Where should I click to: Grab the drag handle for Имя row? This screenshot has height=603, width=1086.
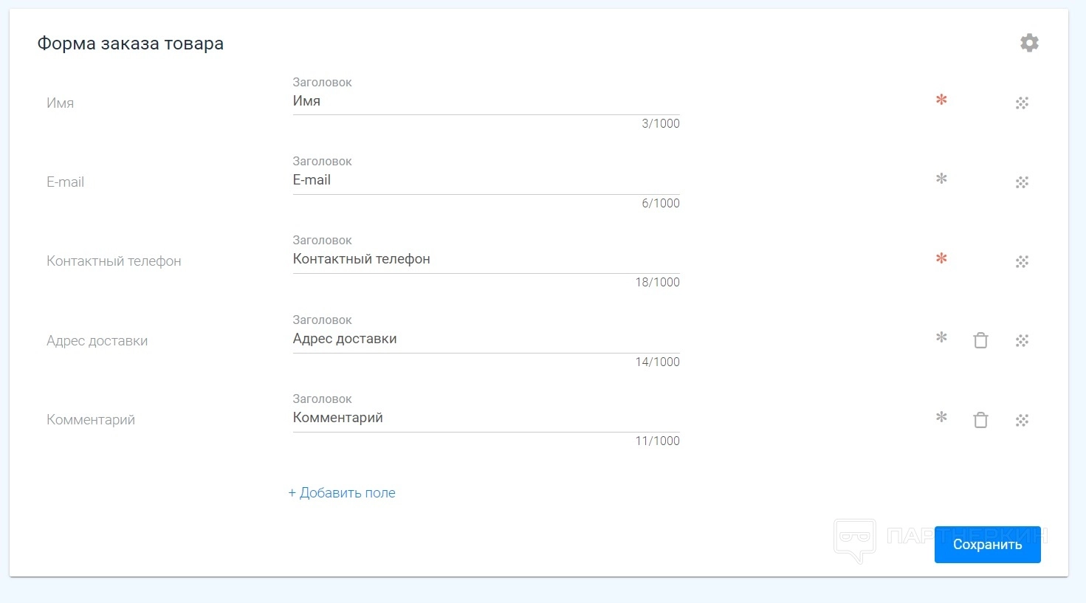point(1022,103)
